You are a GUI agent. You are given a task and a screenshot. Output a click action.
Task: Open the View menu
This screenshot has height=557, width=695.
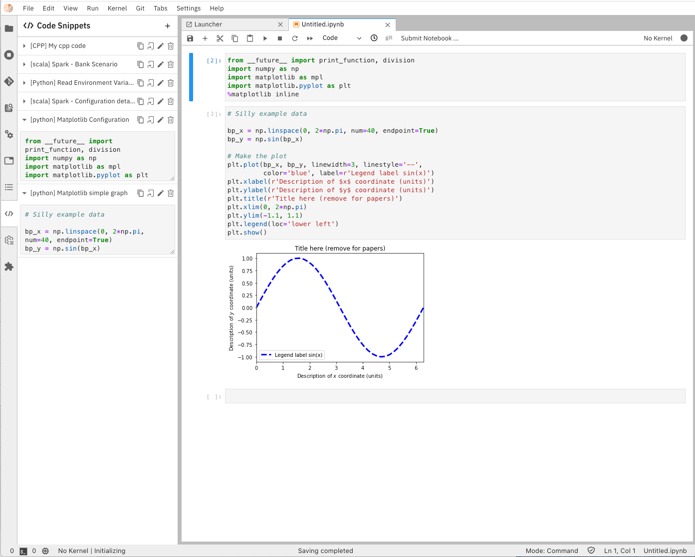click(70, 8)
